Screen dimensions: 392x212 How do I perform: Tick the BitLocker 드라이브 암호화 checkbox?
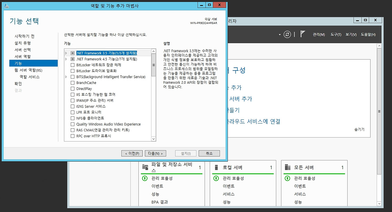click(73, 71)
